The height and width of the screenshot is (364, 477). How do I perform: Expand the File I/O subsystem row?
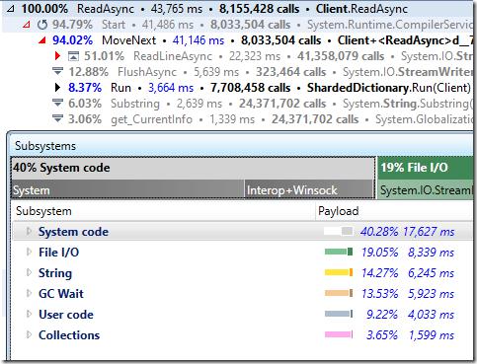coord(29,252)
